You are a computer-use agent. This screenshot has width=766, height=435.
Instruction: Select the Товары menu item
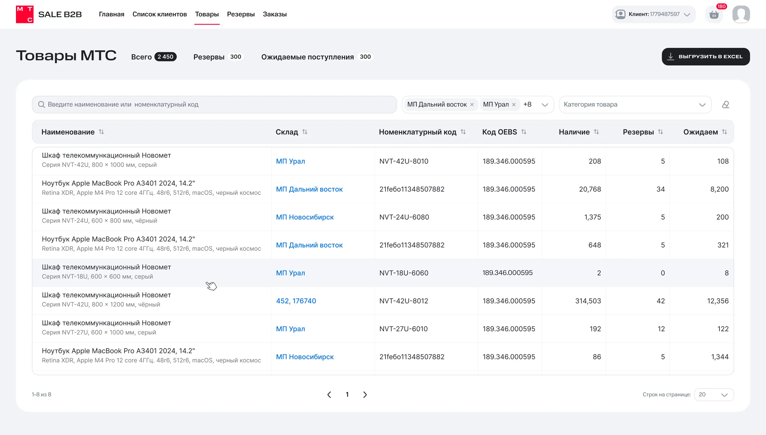click(x=207, y=14)
